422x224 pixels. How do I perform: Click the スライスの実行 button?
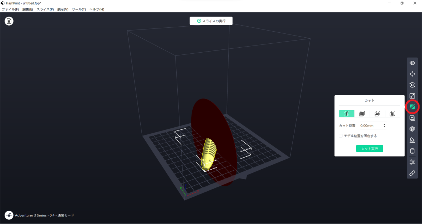pyautogui.click(x=211, y=21)
